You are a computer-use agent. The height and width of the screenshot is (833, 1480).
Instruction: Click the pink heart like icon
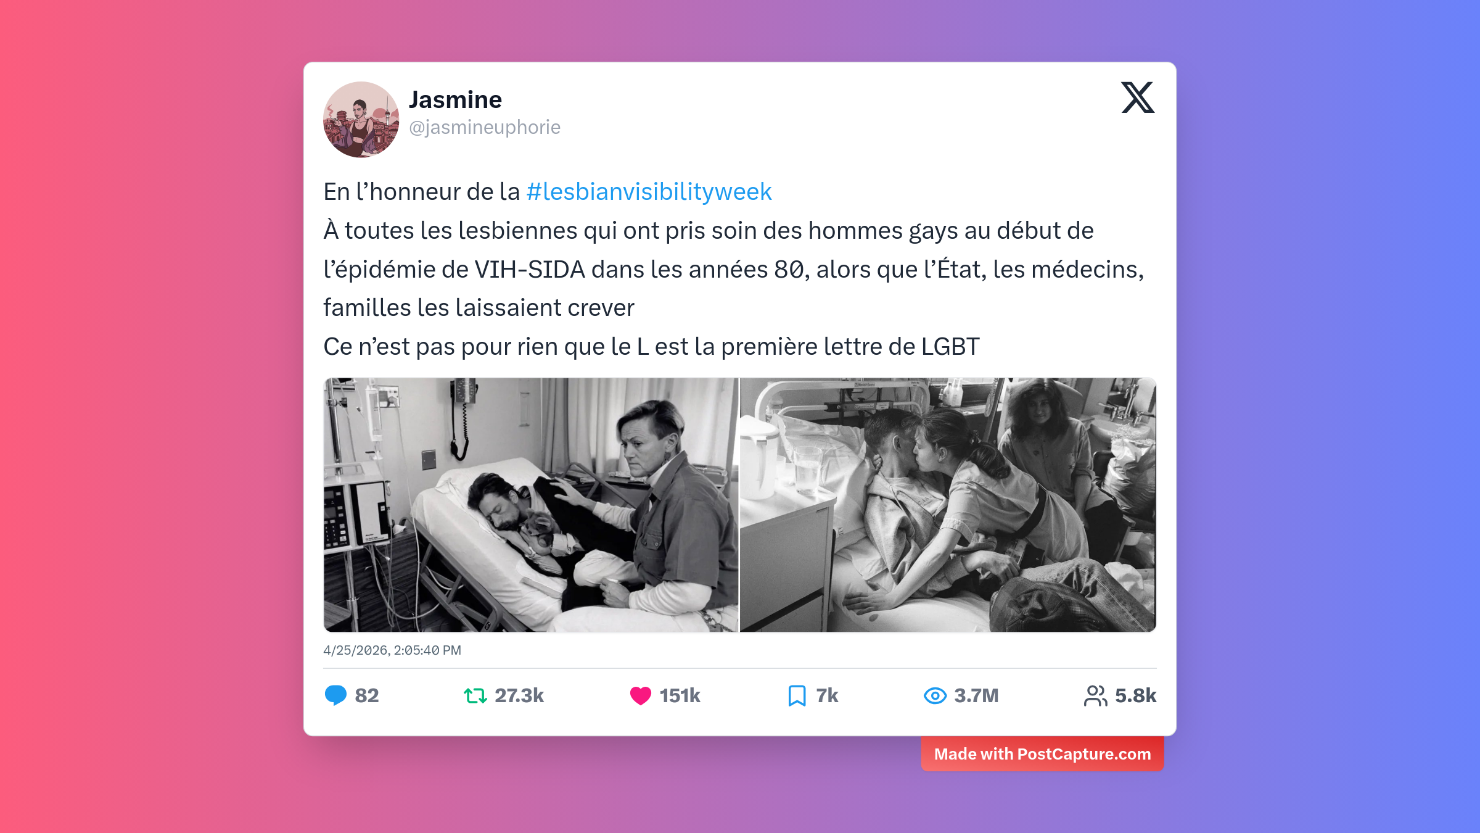641,696
